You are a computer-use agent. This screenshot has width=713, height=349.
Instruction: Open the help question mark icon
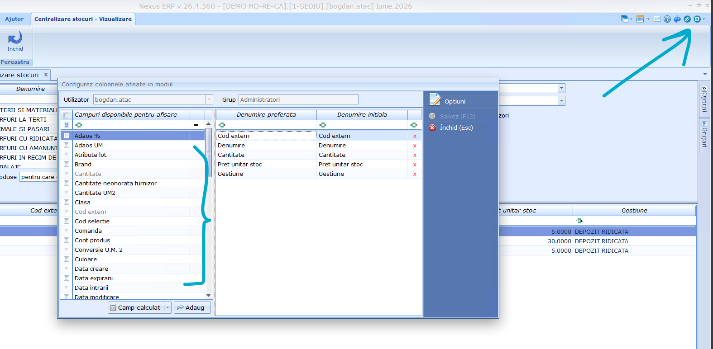(667, 19)
